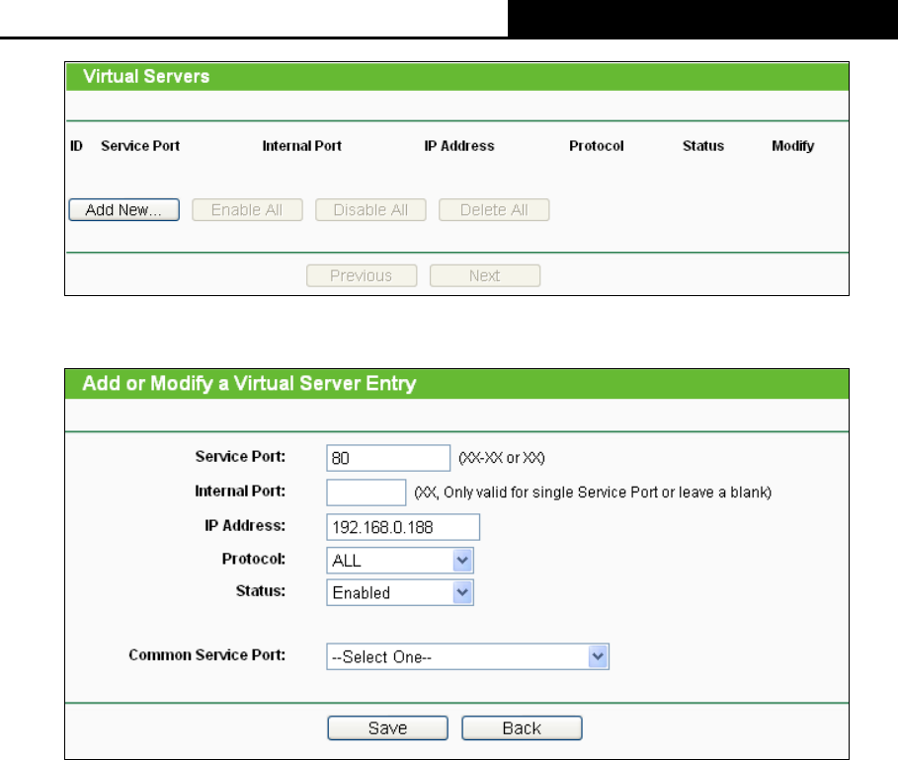The height and width of the screenshot is (760, 898).
Task: Click the Disable All button
Action: pos(370,209)
